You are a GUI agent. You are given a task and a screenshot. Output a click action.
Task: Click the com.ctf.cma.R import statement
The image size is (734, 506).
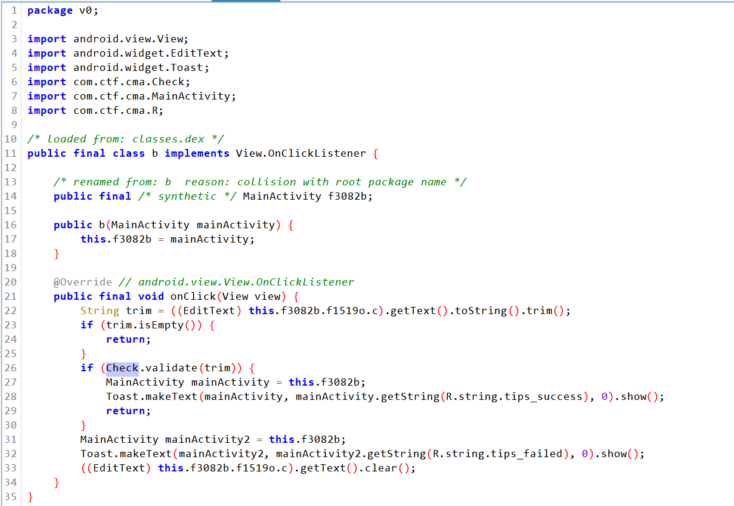118,110
